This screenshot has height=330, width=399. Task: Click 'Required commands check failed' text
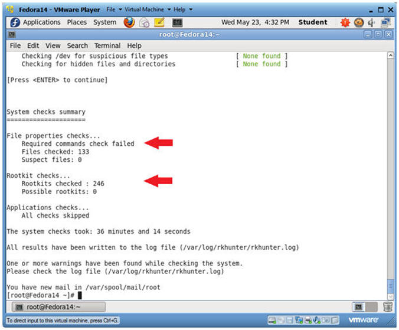tap(78, 144)
